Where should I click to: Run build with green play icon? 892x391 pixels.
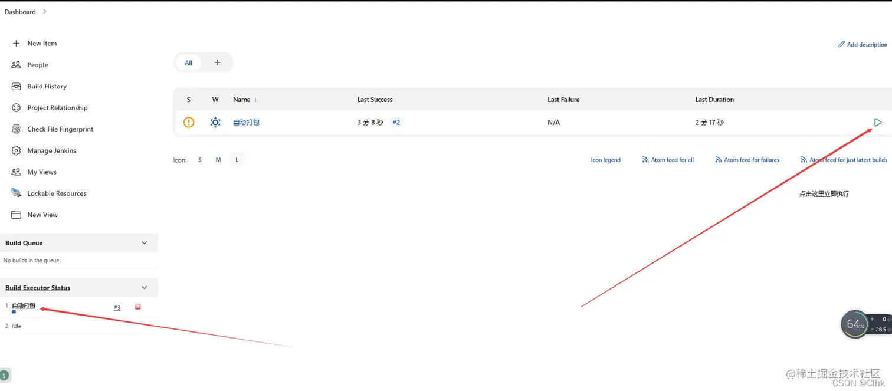(x=878, y=123)
